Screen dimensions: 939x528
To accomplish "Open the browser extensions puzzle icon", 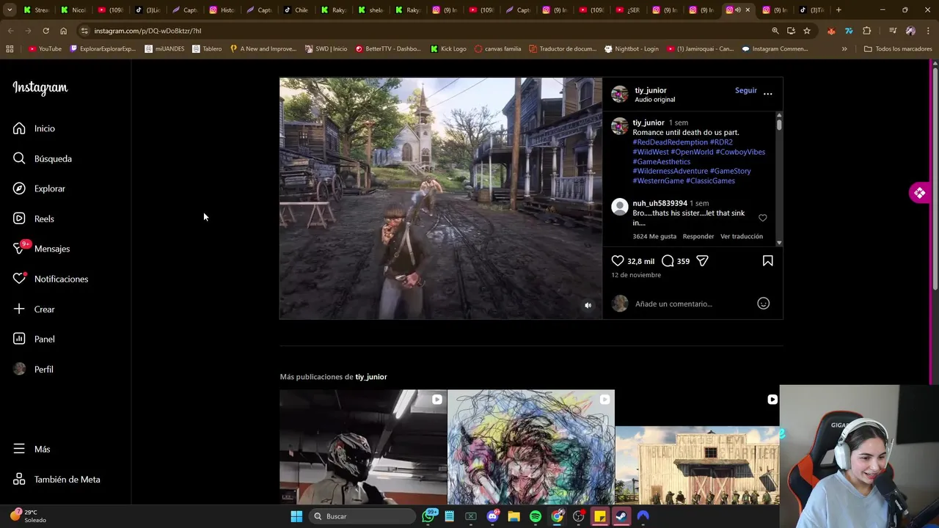I will tap(866, 31).
